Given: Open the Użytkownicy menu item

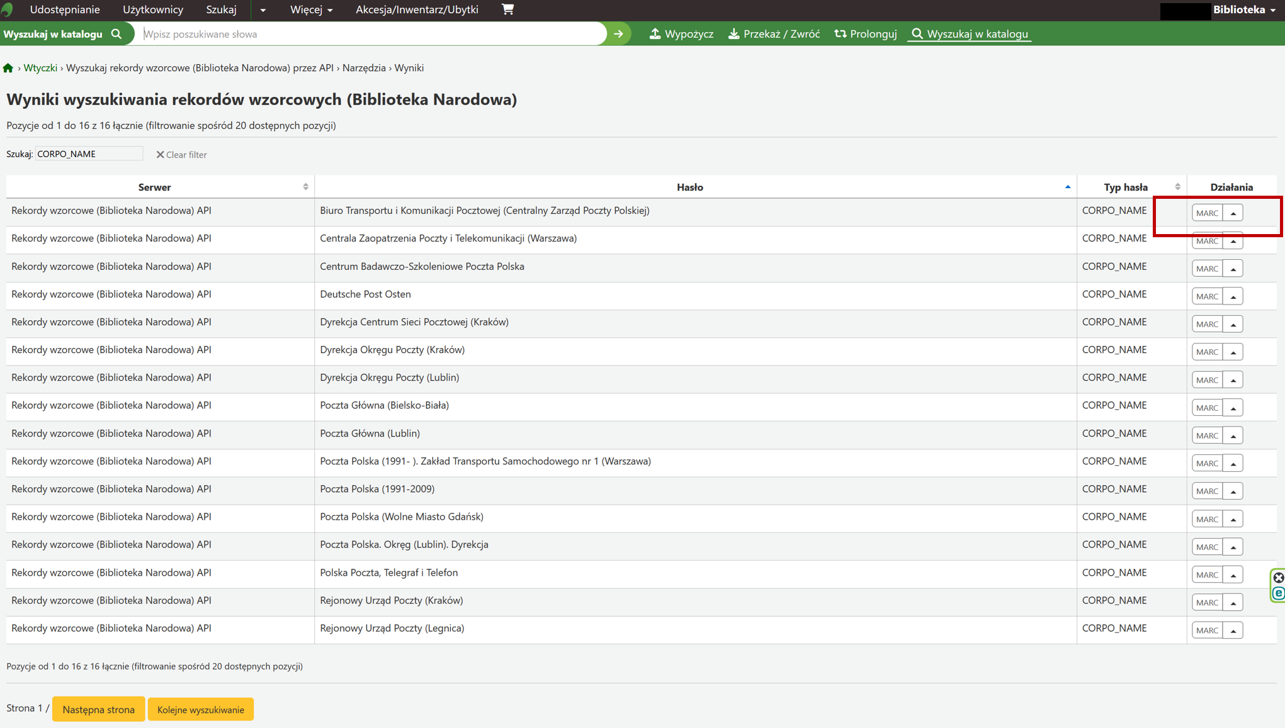Looking at the screenshot, I should tap(152, 9).
